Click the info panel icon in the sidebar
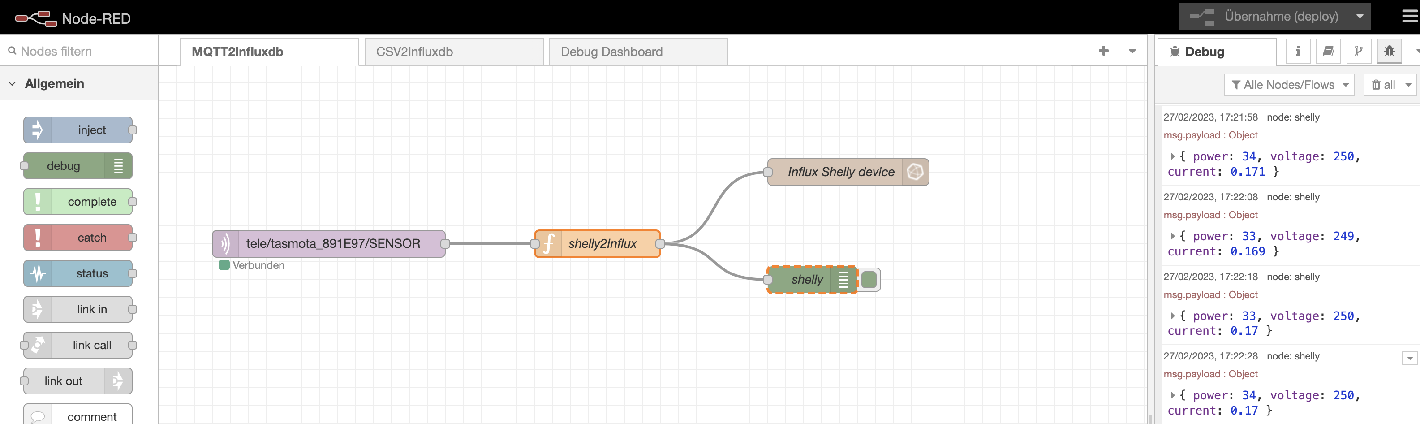 1298,51
